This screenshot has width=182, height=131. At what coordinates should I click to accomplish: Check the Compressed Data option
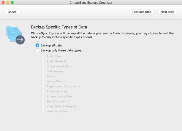pos(43,66)
